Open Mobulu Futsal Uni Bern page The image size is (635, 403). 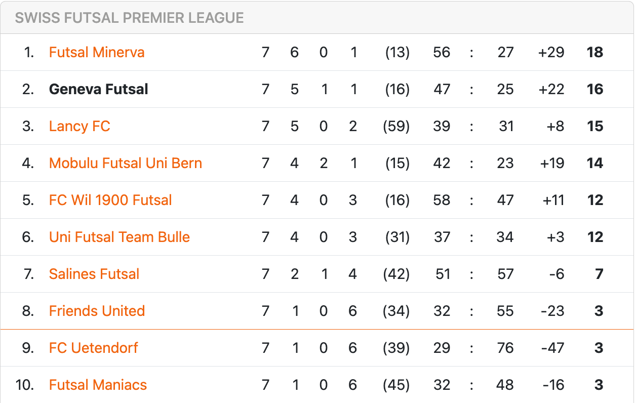[126, 163]
